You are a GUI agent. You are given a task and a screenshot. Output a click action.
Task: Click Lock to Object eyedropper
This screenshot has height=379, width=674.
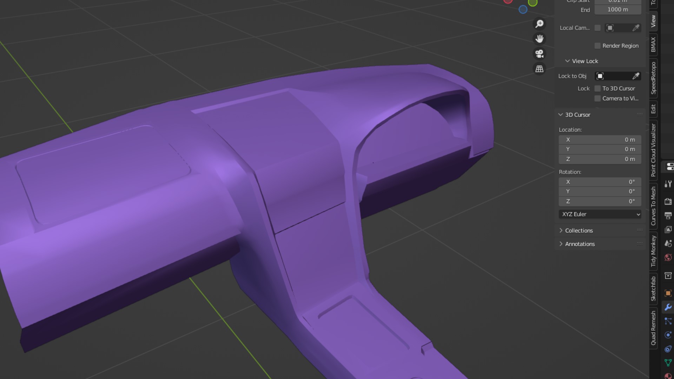pyautogui.click(x=636, y=76)
